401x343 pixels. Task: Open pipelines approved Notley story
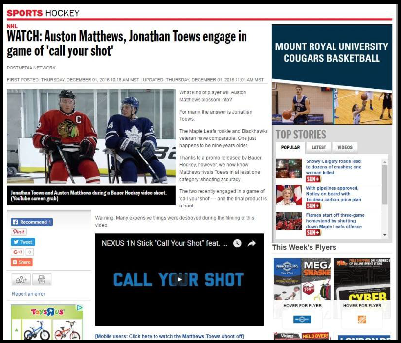pos(334,194)
